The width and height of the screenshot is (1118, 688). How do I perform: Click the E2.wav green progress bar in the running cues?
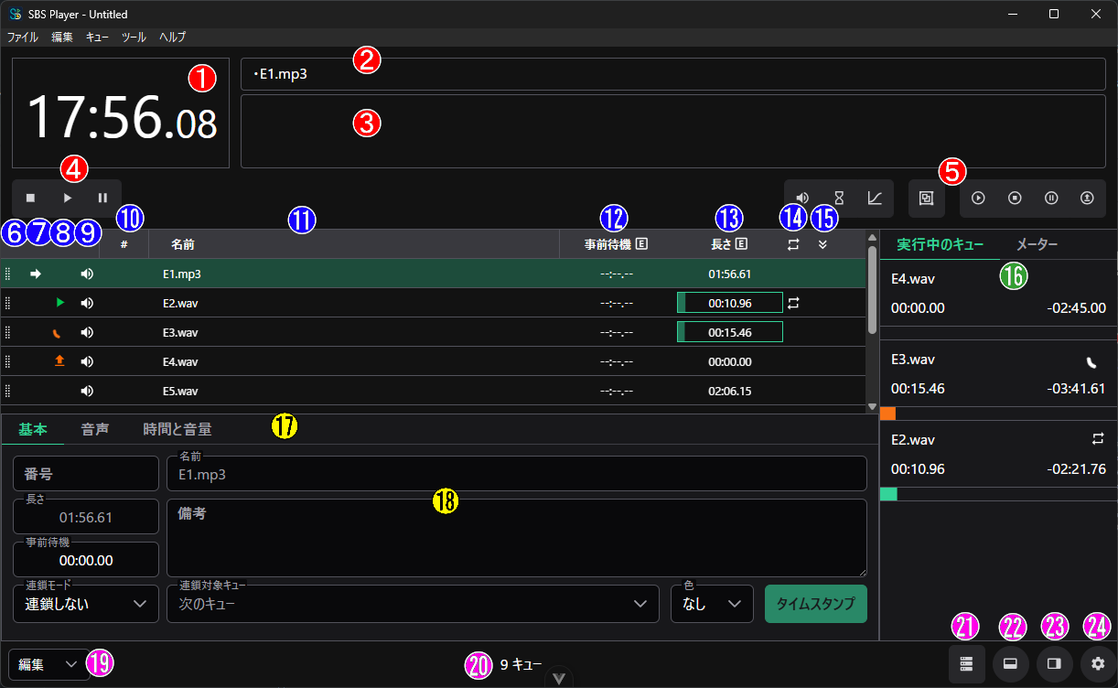(887, 494)
